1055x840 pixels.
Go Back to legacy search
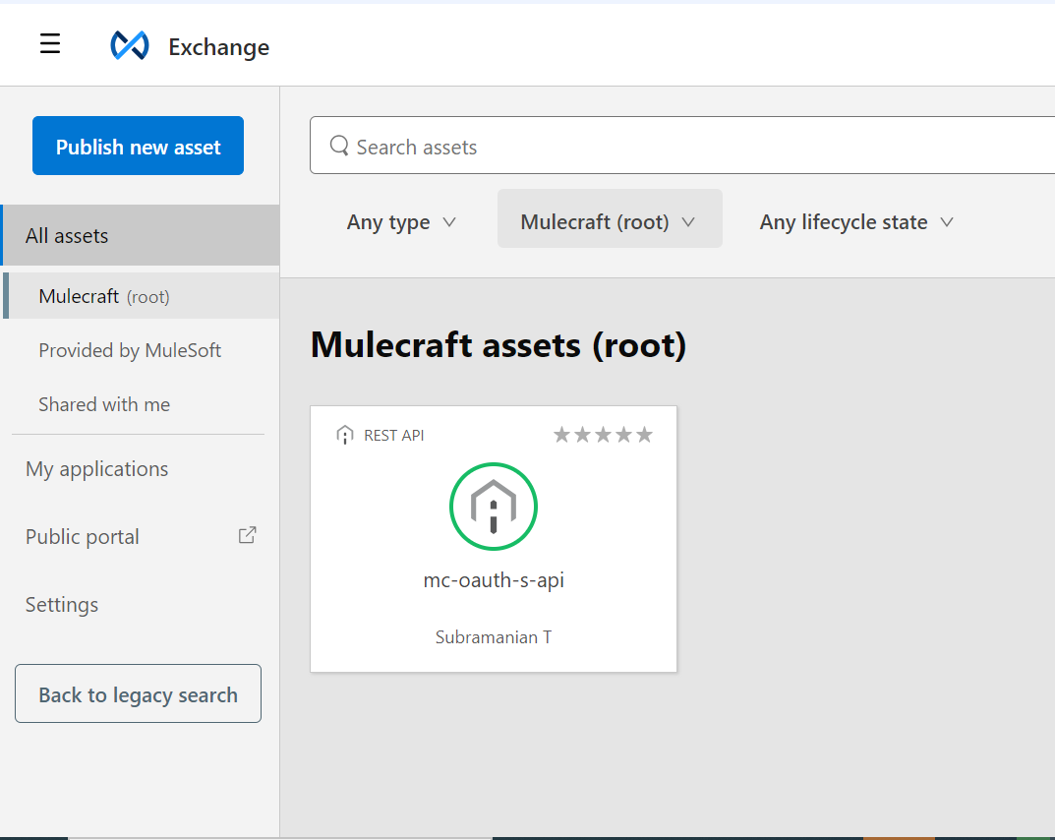tap(138, 693)
